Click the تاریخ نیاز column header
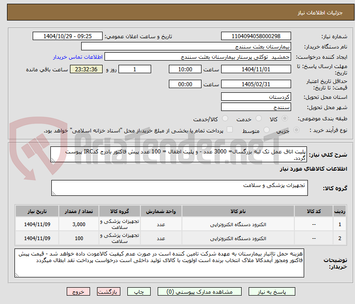 [37, 211]
